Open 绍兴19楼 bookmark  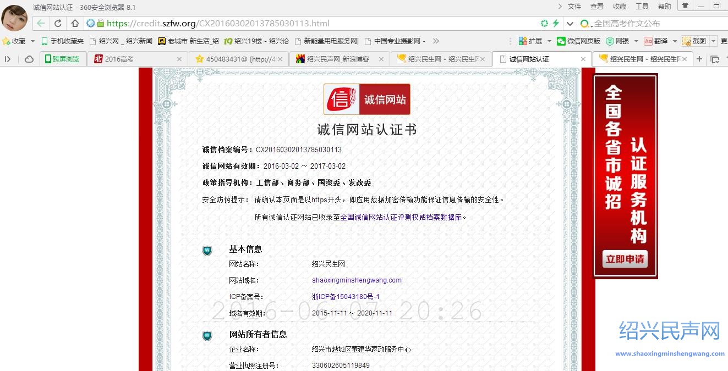click(256, 41)
